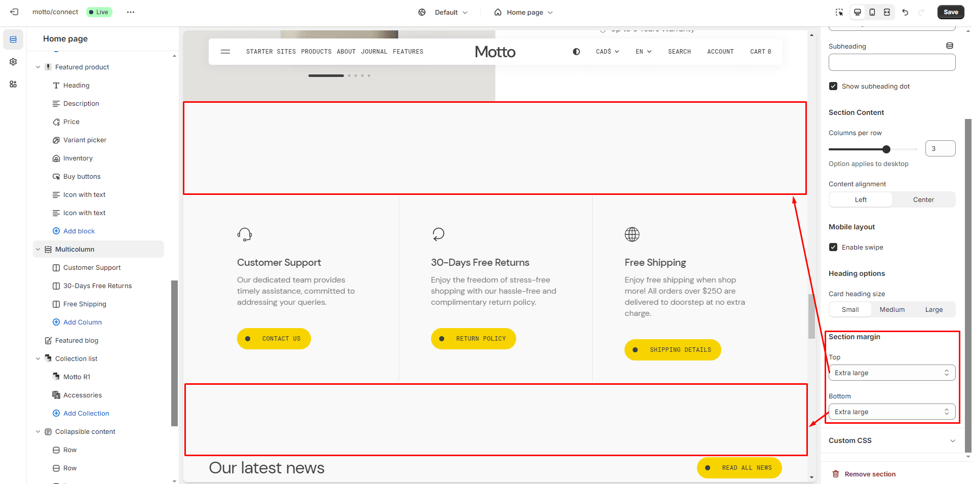Click ACCOUNT in store header
The height and width of the screenshot is (484, 972).
click(720, 52)
